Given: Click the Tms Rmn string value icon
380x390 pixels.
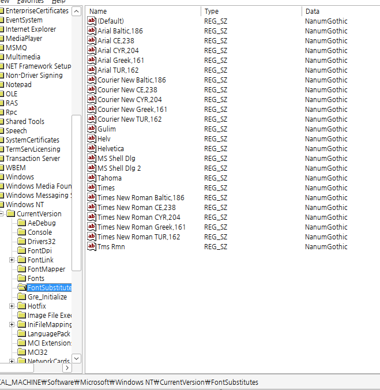Looking at the screenshot, I should coord(92,247).
